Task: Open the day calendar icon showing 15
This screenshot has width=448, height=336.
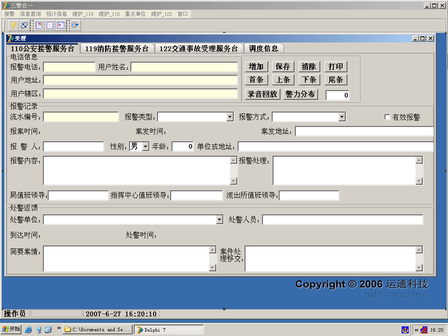Action: point(39,25)
